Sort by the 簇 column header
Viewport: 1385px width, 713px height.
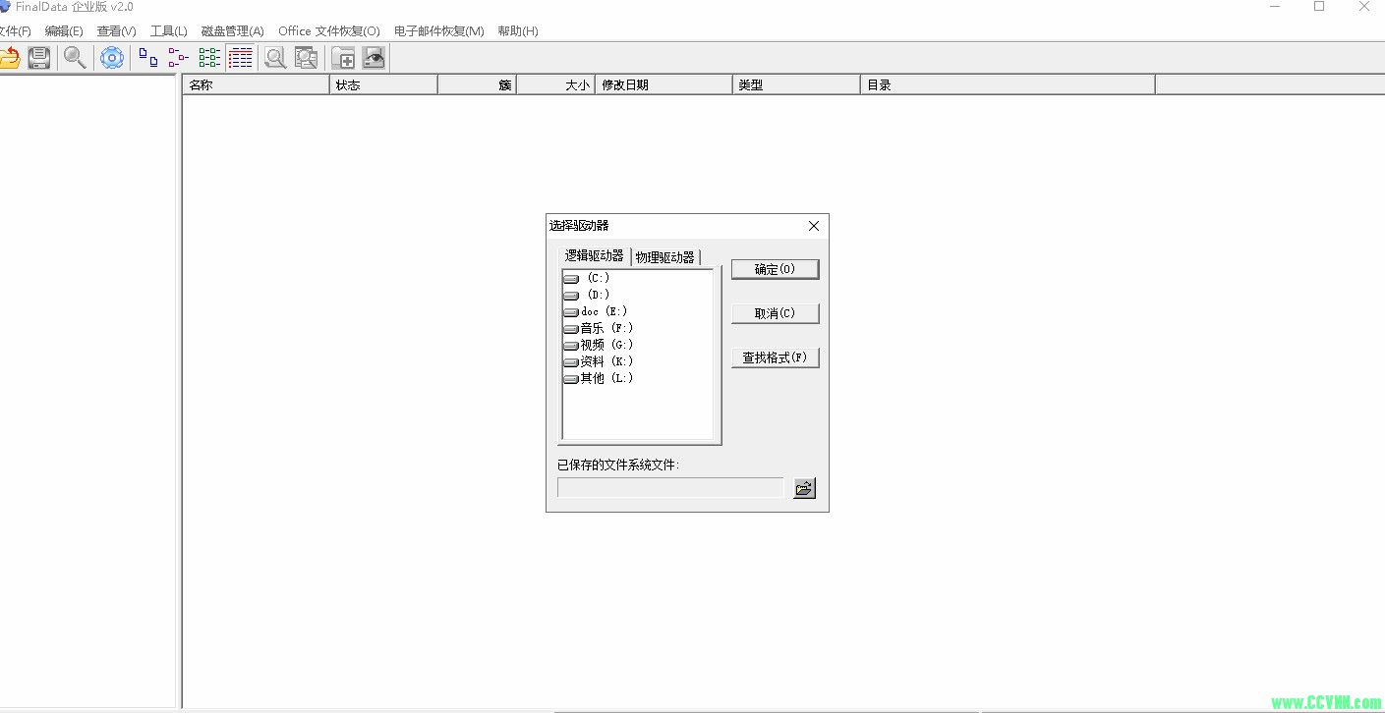[477, 85]
